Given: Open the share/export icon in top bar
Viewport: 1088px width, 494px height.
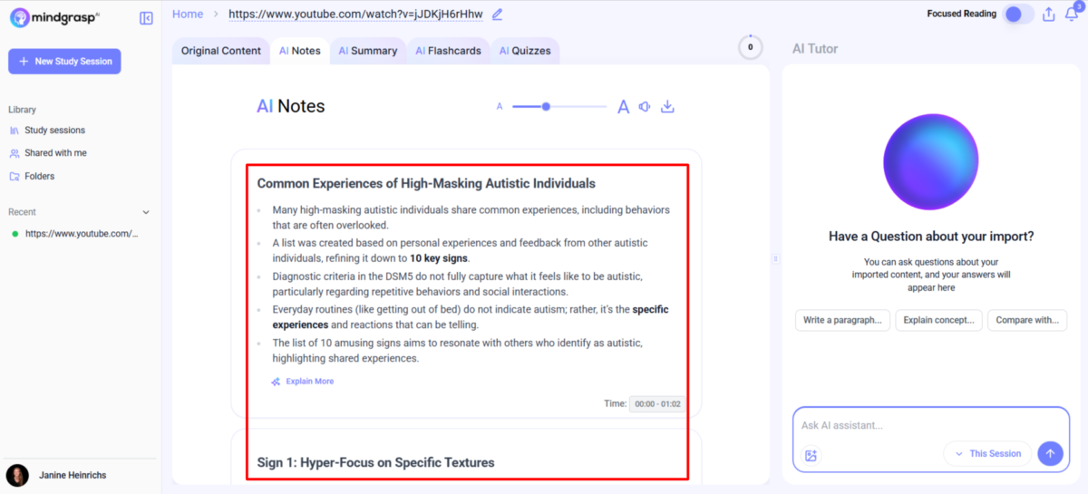Looking at the screenshot, I should coord(1048,15).
